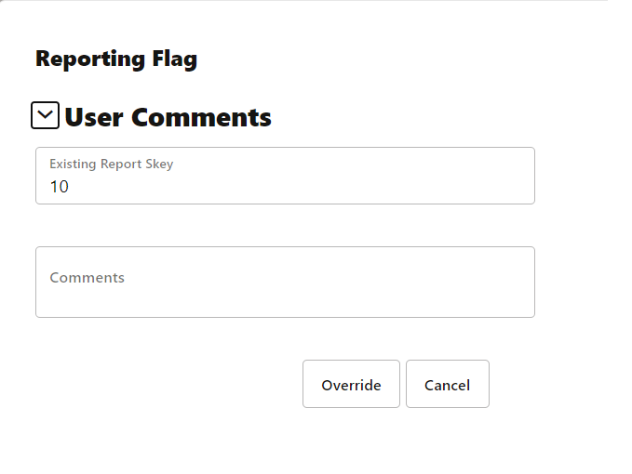This screenshot has height=474, width=632.
Task: Click the Existing Report Skey field
Action: click(285, 176)
